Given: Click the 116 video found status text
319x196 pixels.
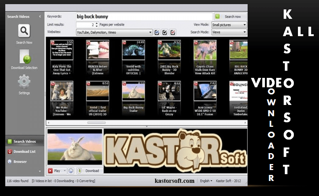Looking at the screenshot, I should tap(18, 181).
